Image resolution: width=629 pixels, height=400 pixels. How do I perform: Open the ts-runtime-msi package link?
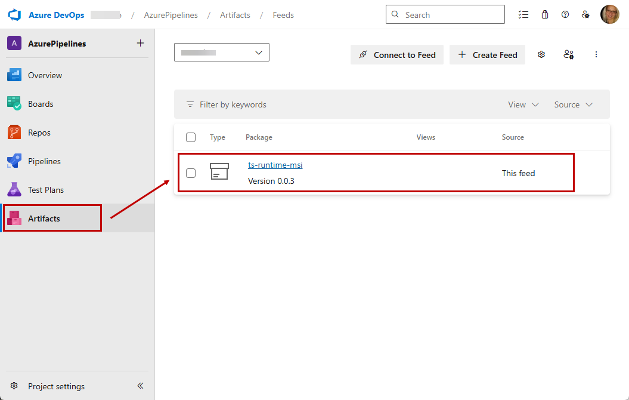(x=275, y=165)
